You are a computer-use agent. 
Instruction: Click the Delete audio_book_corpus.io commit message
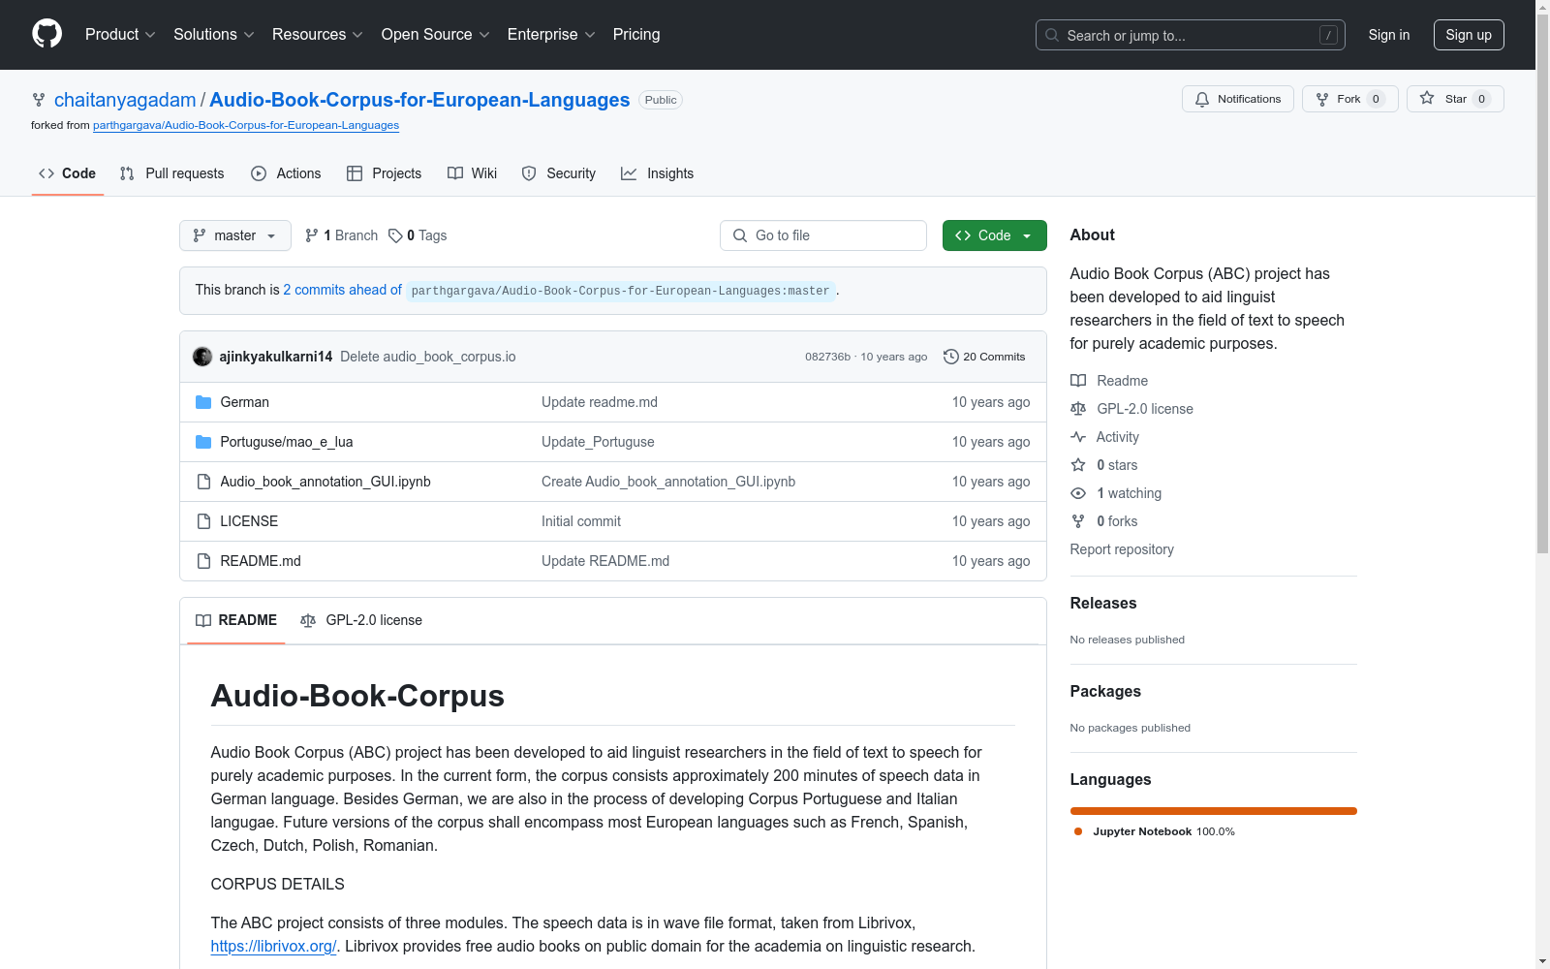[x=428, y=357]
